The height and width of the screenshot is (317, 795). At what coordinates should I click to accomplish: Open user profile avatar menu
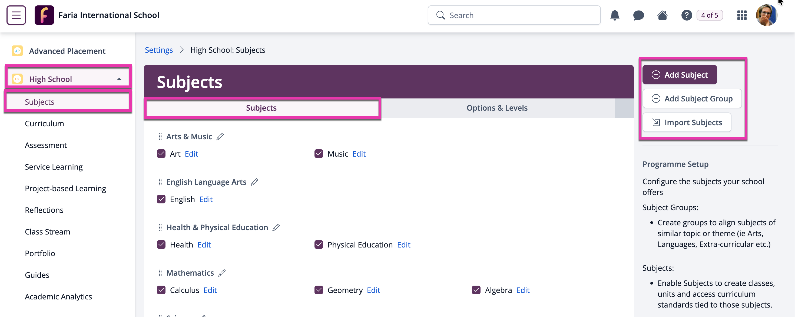[x=767, y=15]
